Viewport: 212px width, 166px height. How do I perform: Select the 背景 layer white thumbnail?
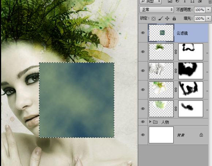click(x=161, y=135)
